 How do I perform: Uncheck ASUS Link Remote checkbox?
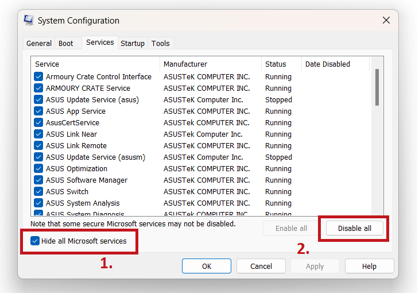pyautogui.click(x=38, y=146)
